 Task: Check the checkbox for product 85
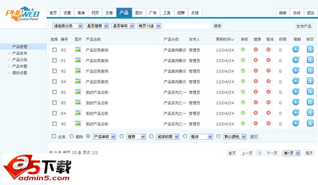(54, 102)
